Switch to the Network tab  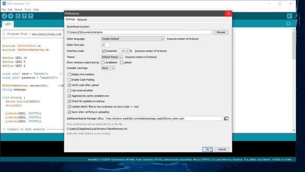tap(82, 20)
